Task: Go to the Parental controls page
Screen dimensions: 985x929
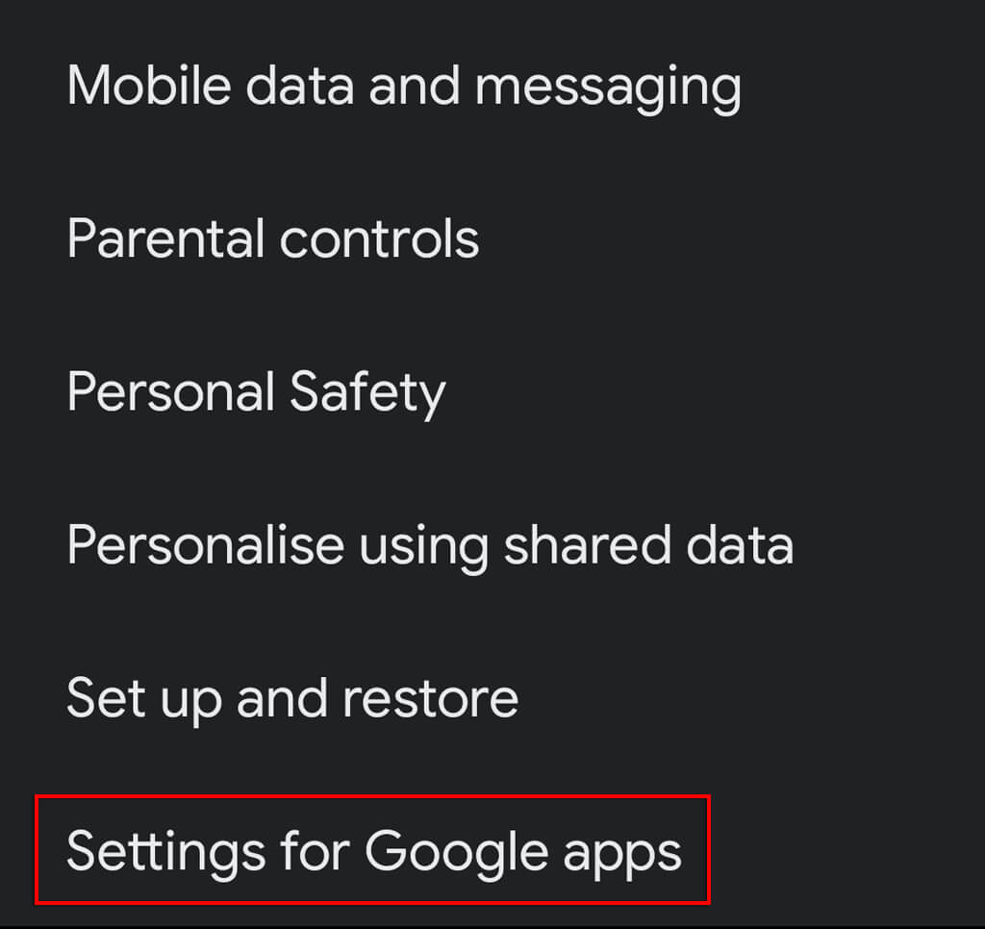Action: point(492,239)
